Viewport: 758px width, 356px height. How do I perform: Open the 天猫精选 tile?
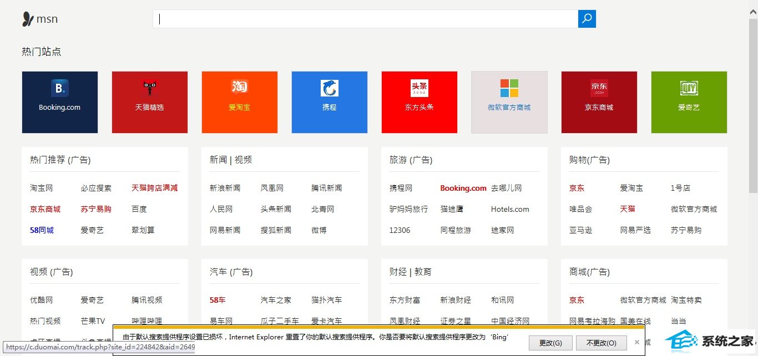150,102
